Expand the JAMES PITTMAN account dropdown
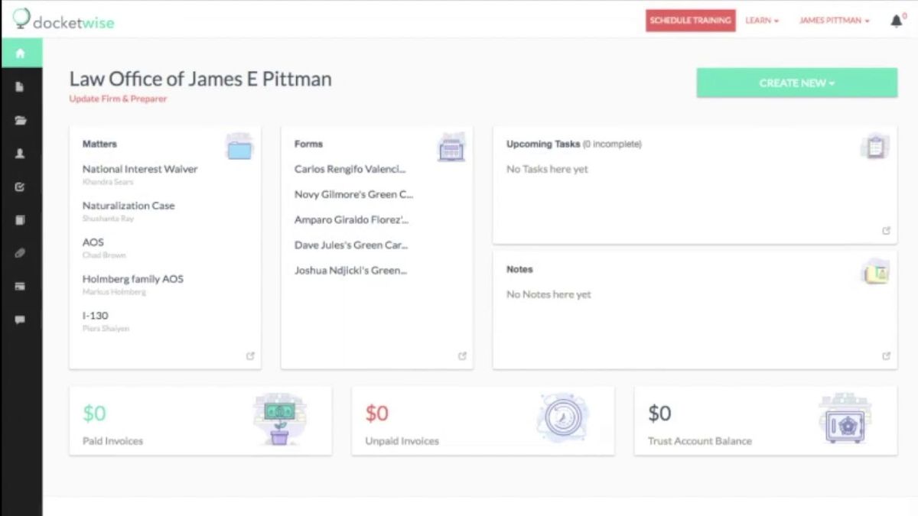 tap(834, 21)
